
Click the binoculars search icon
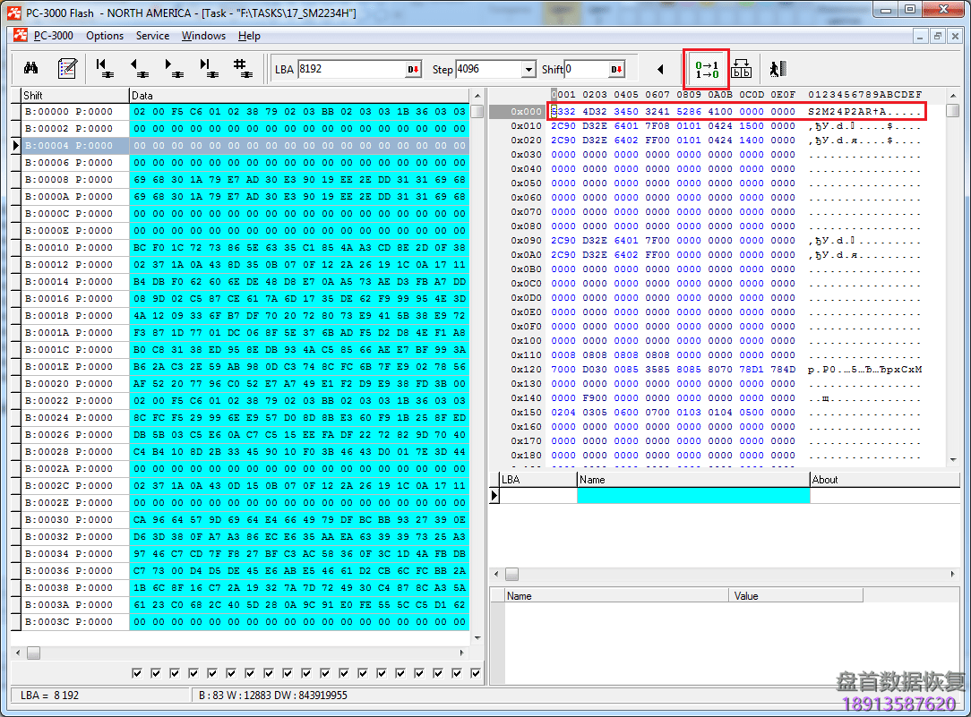(30, 68)
